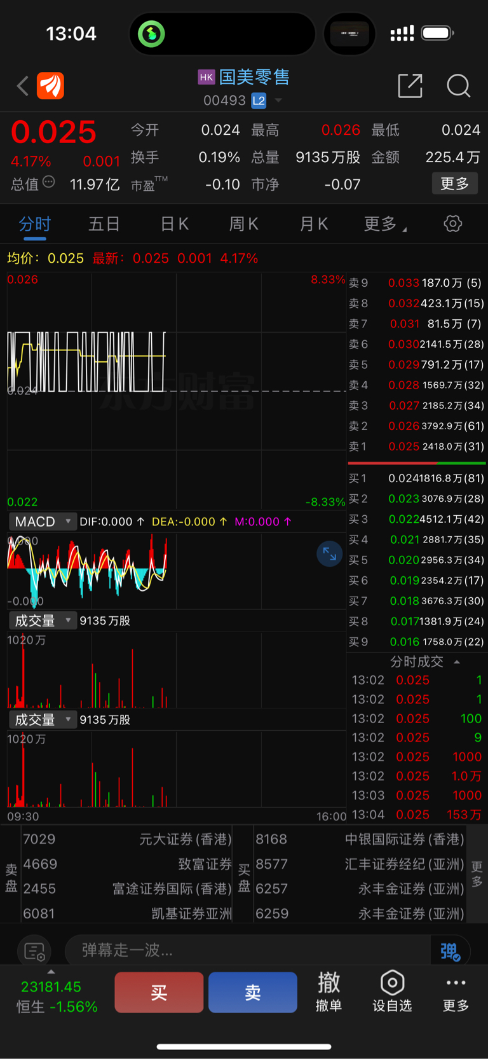Screen dimensions: 488x1059
Task: Tap the MACD histogram chart
Action: pos(176,571)
